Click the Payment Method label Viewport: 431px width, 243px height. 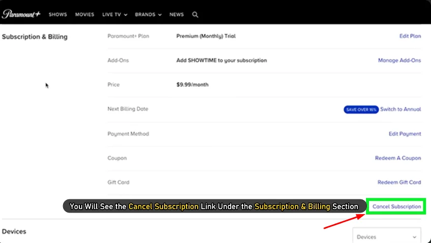click(128, 134)
